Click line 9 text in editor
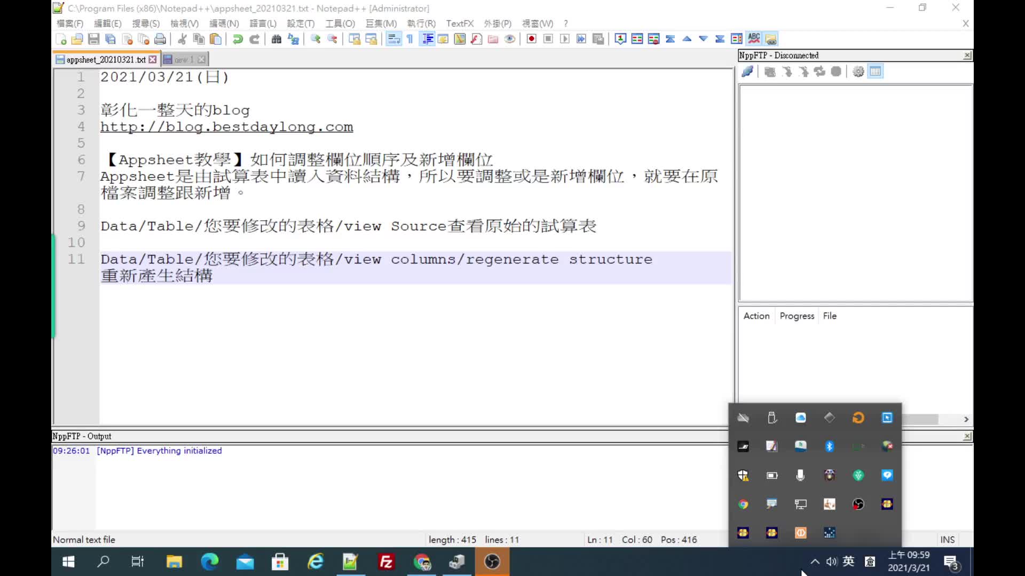This screenshot has width=1025, height=576. pyautogui.click(x=348, y=226)
